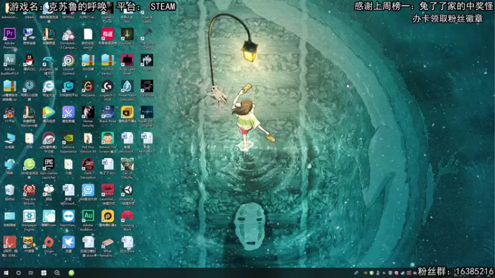Open the Cube game platform icon

click(x=68, y=86)
